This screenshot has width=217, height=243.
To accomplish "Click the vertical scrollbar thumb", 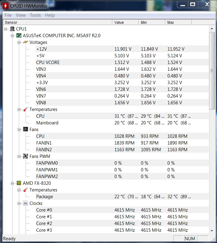I will (212, 71).
